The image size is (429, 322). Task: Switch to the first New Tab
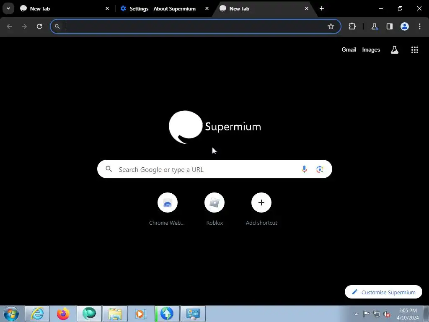[x=65, y=8]
